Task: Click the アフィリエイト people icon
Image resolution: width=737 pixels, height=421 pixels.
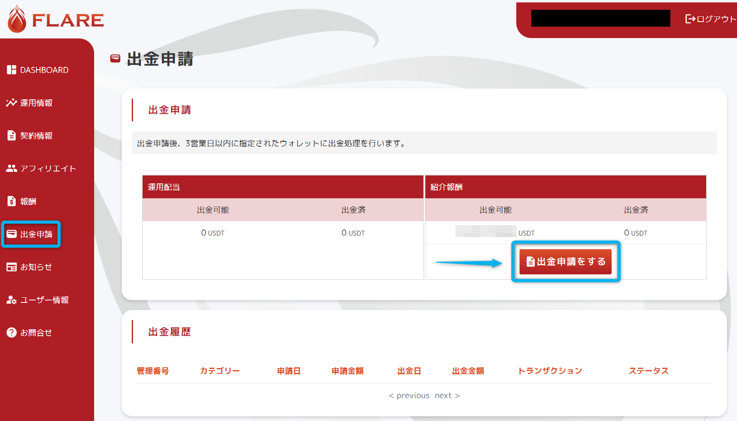Action: tap(12, 168)
